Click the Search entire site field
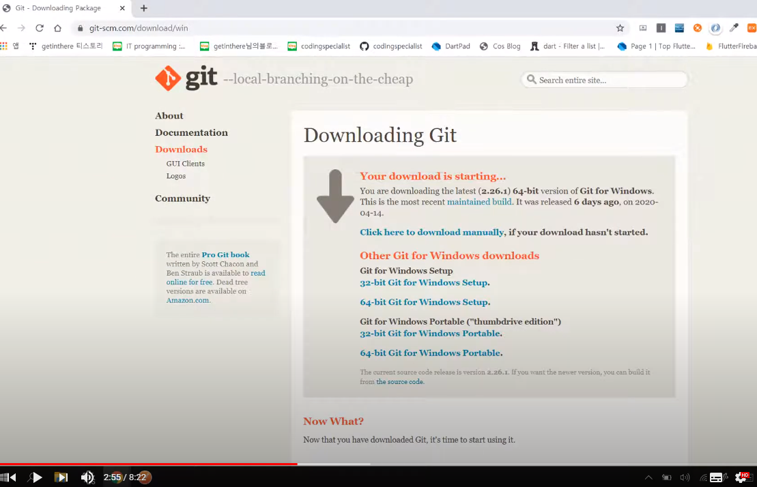Viewport: 757px width, 487px height. (604, 80)
